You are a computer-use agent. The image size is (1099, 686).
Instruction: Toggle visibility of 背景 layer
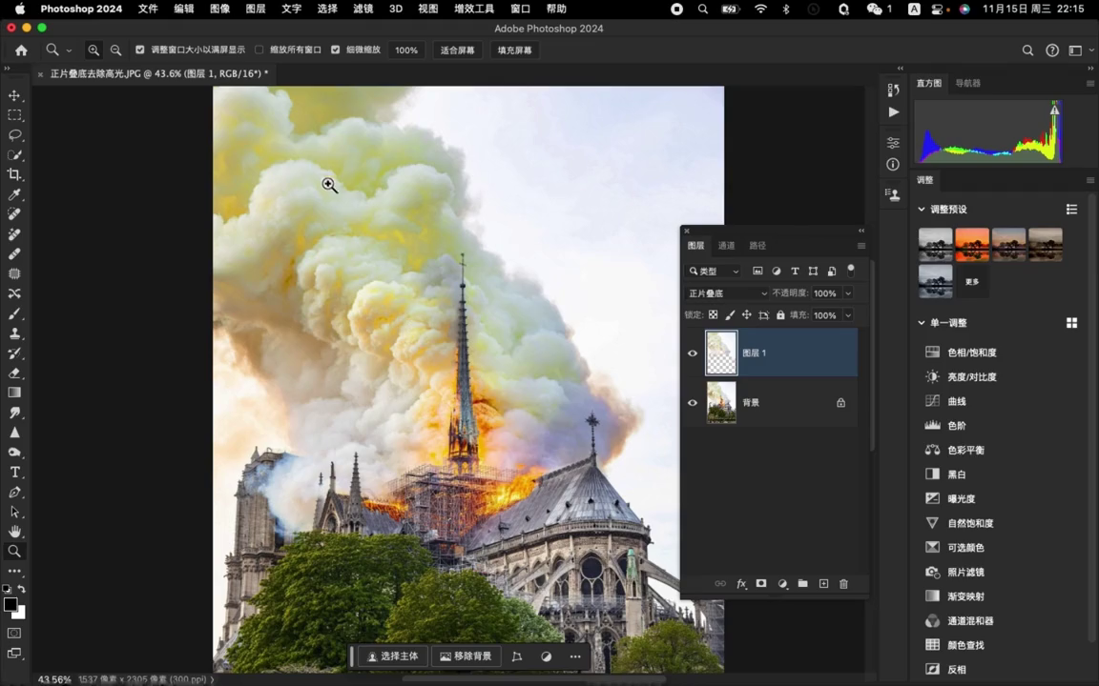693,403
